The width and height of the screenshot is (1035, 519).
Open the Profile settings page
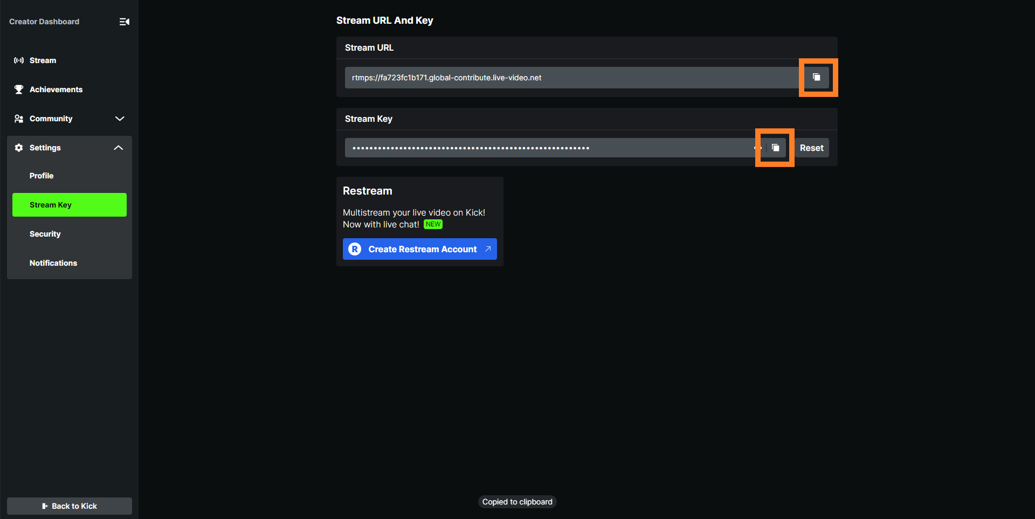pos(42,176)
